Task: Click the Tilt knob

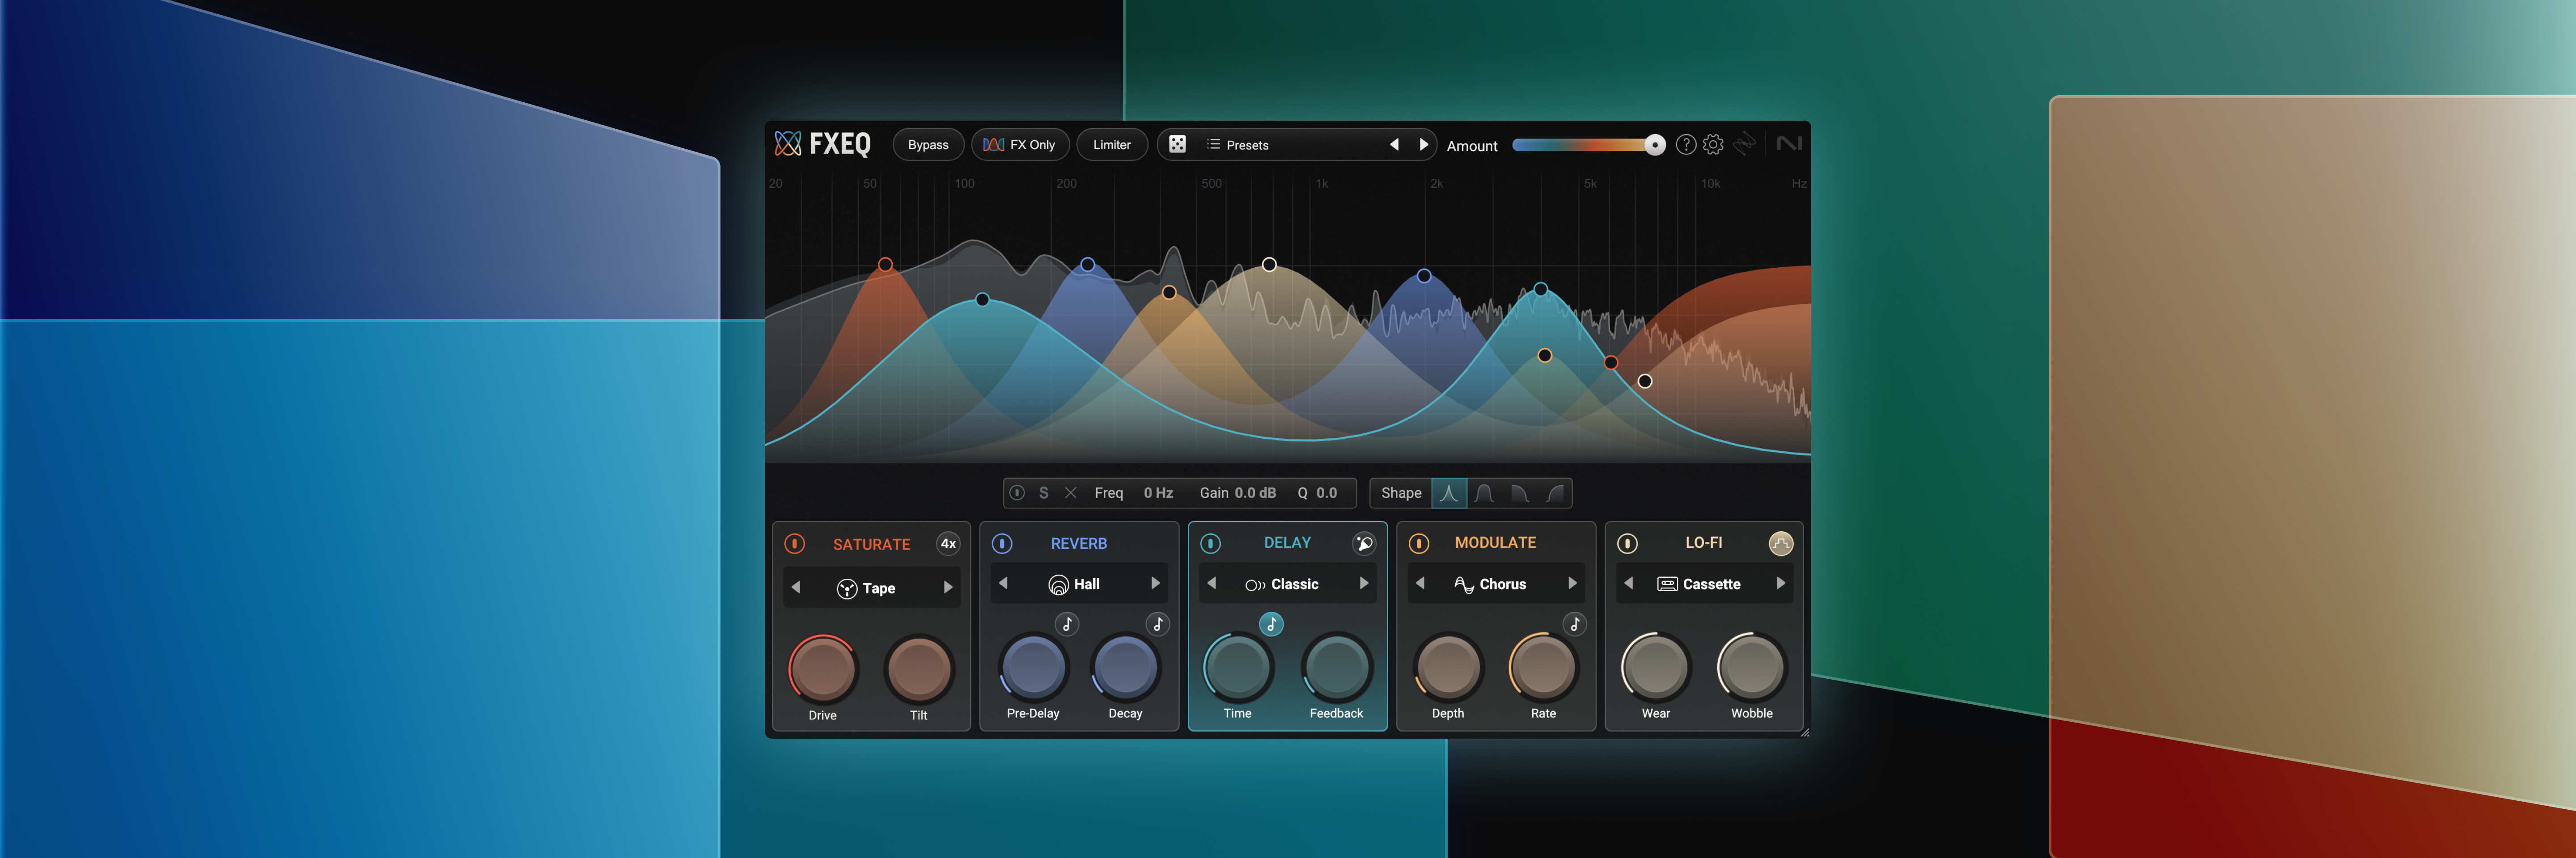Action: click(x=919, y=669)
